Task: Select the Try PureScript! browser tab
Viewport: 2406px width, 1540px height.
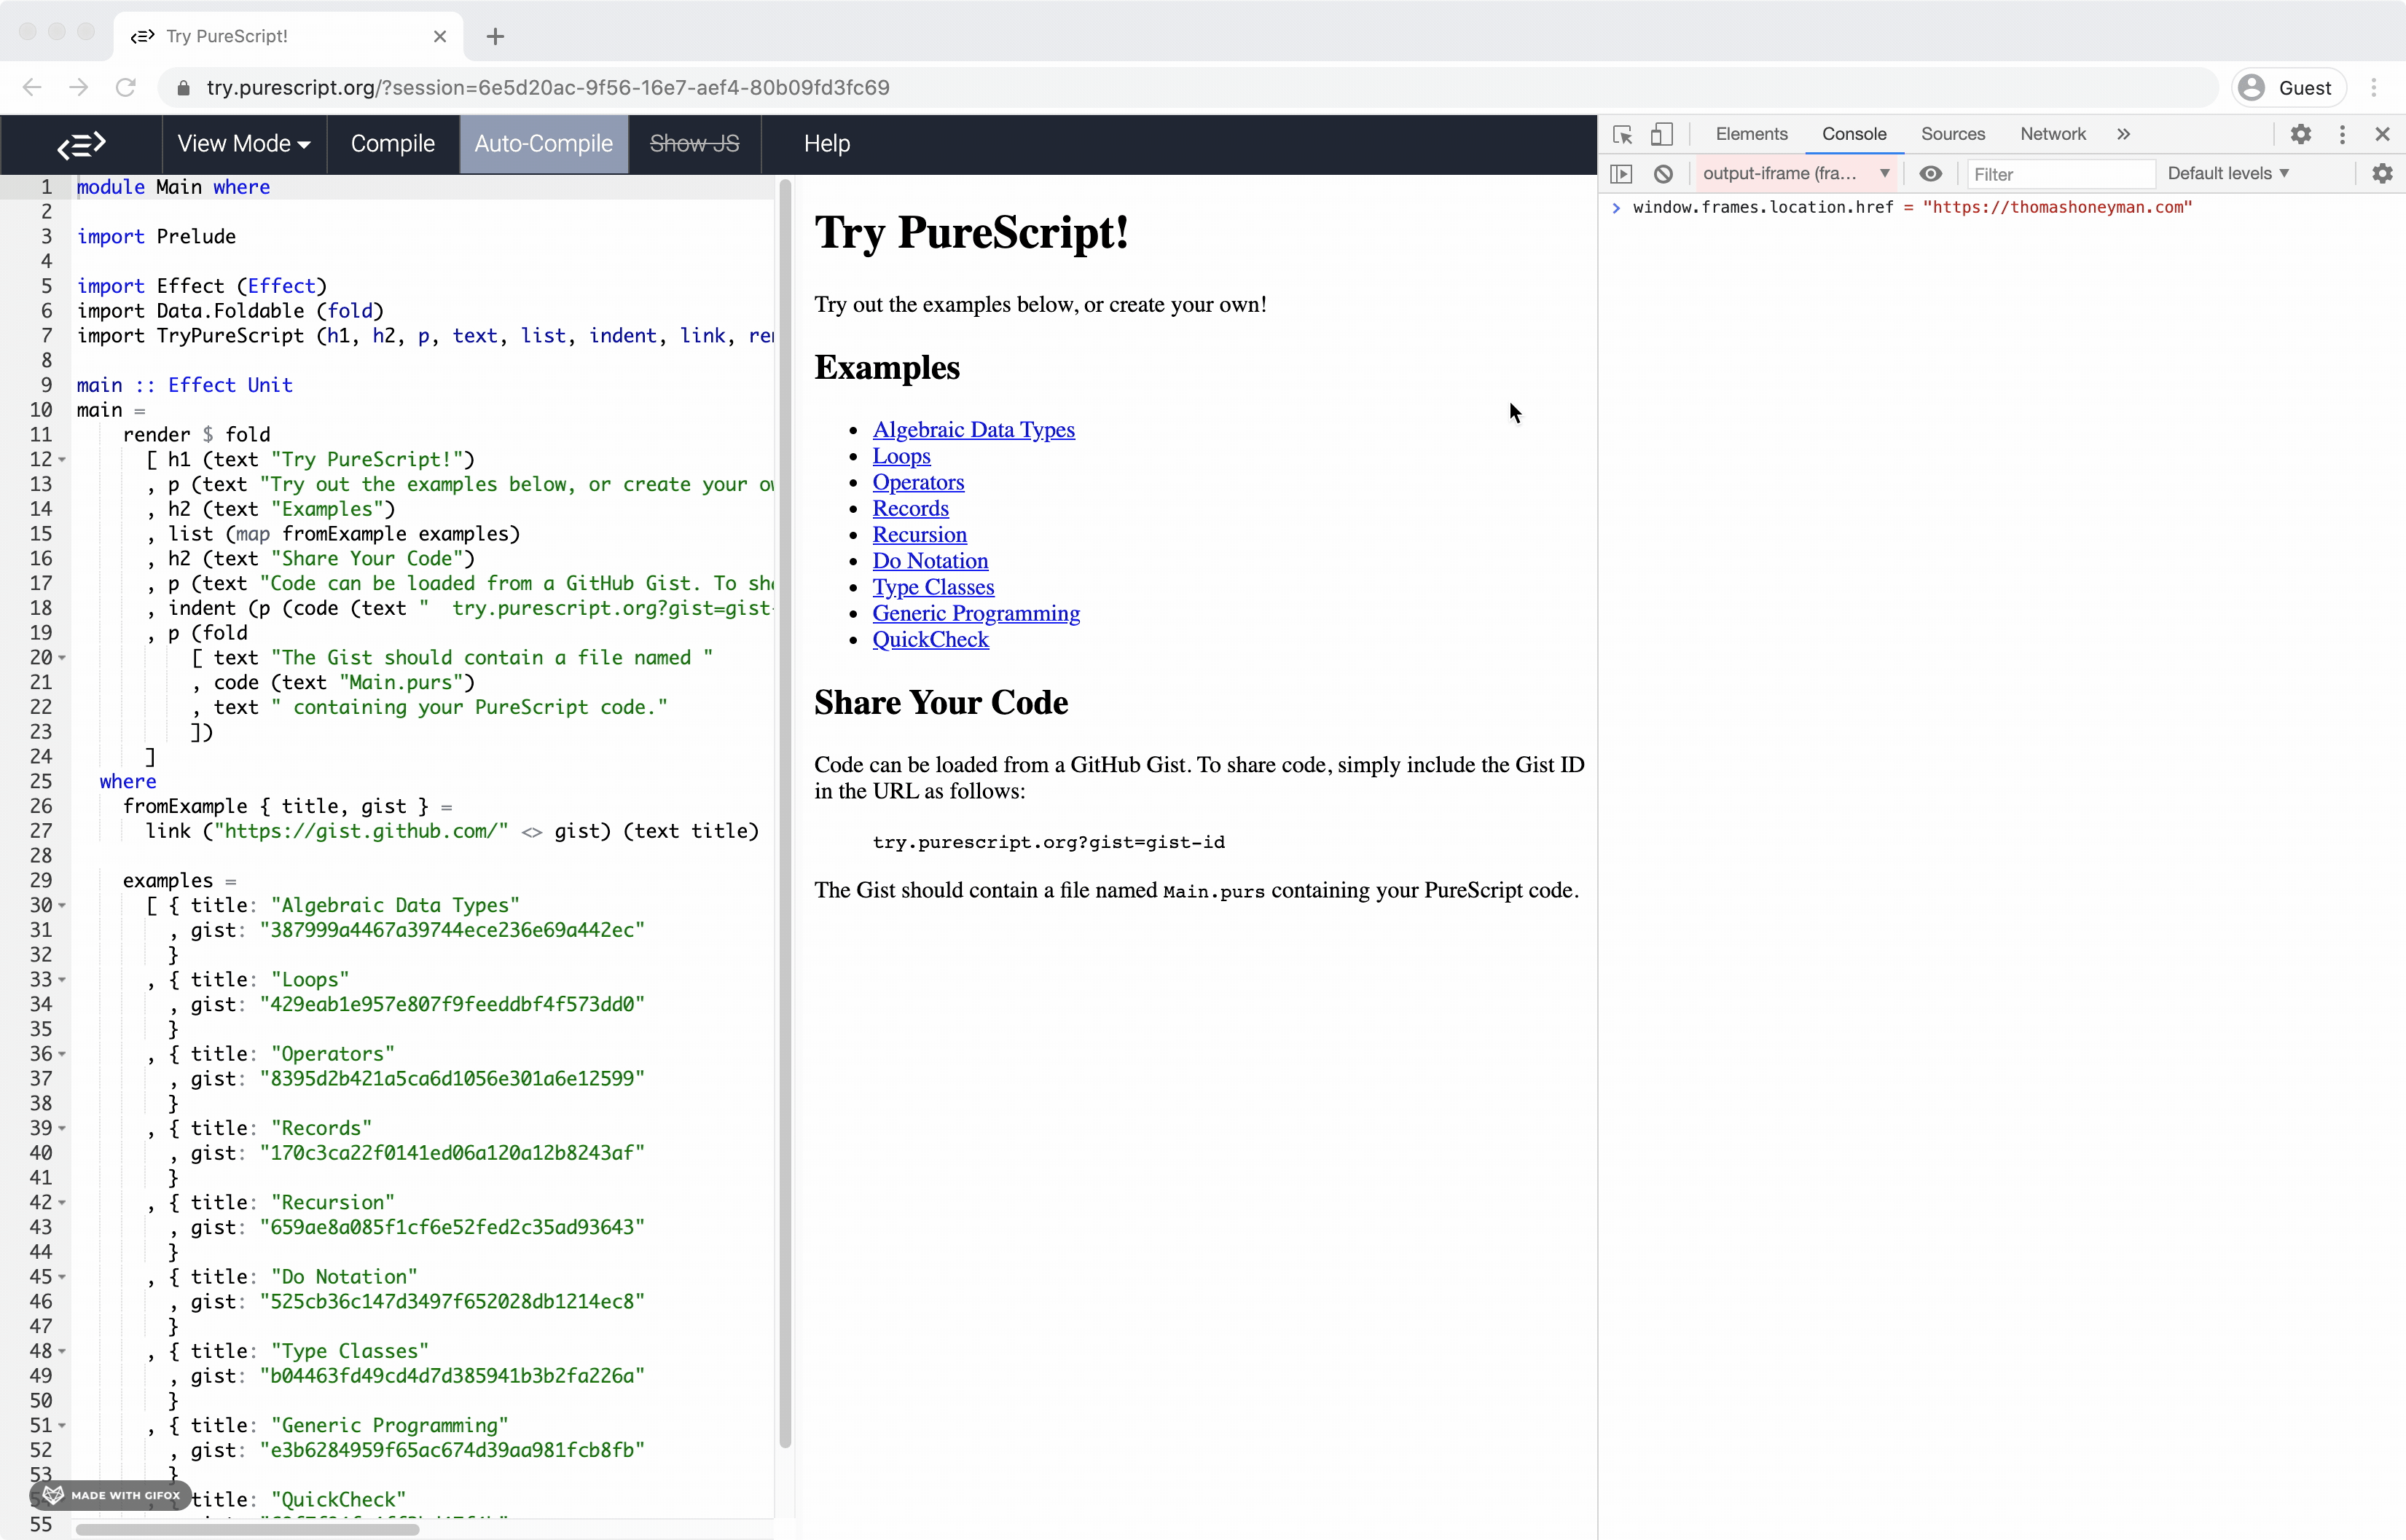Action: pos(288,37)
